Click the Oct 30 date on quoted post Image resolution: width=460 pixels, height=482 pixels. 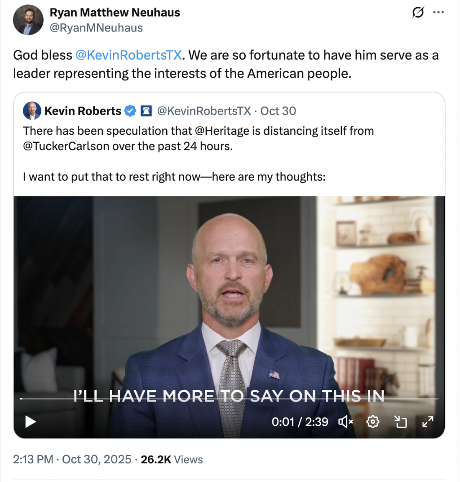278,111
